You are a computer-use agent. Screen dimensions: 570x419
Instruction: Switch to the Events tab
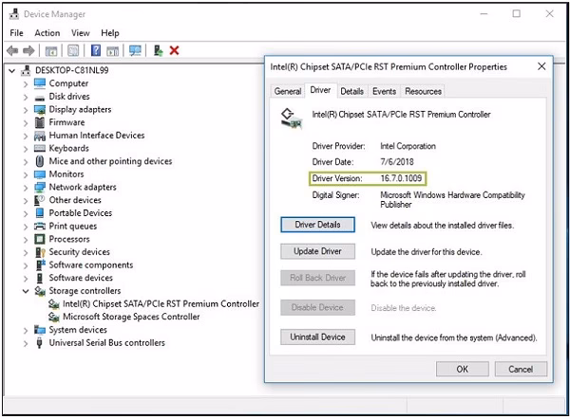click(x=384, y=91)
